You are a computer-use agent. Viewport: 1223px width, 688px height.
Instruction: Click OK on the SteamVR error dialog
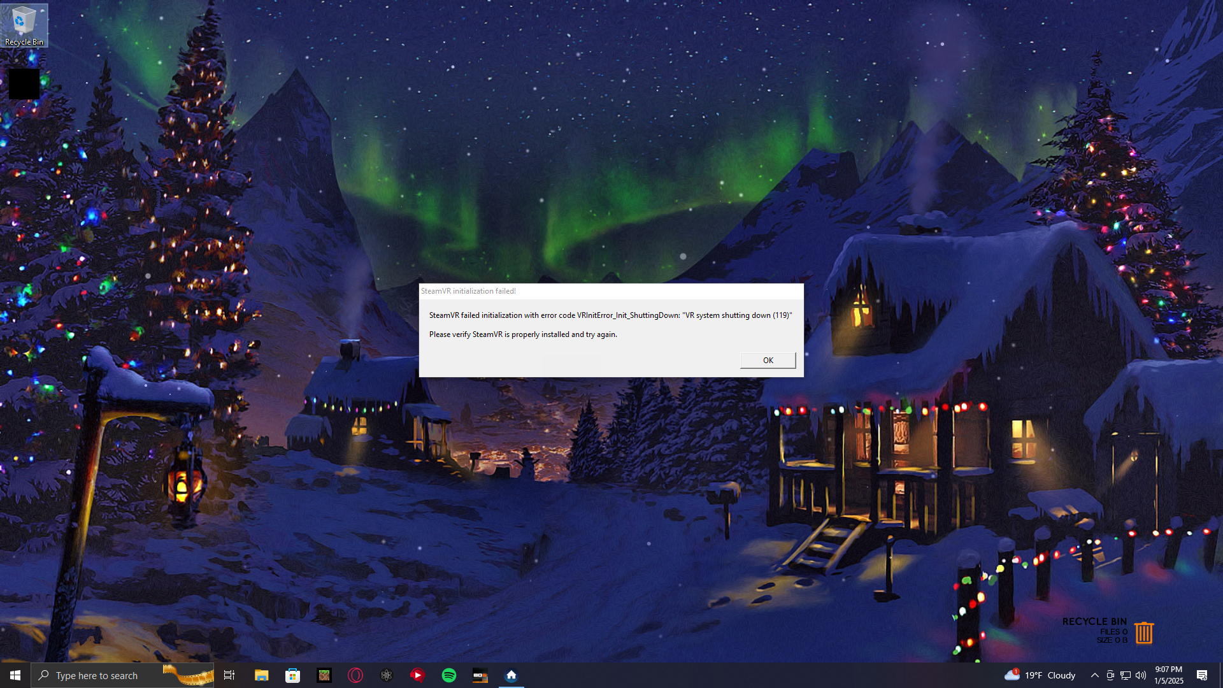click(x=768, y=361)
